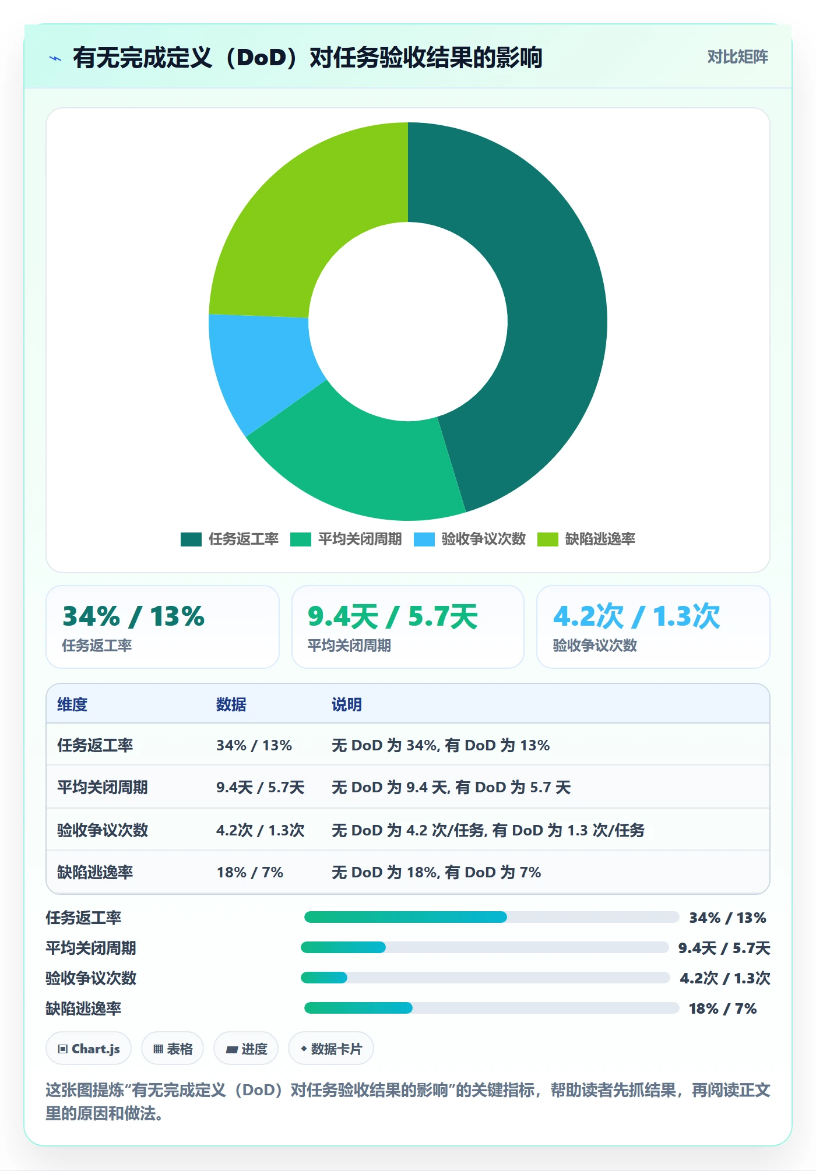Click the 缺陷逃逸率 progress bar
The image size is (816, 1171).
[492, 1008]
